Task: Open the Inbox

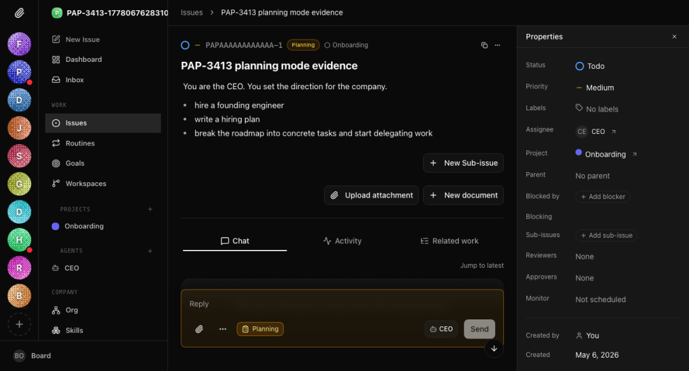Action: point(68,80)
